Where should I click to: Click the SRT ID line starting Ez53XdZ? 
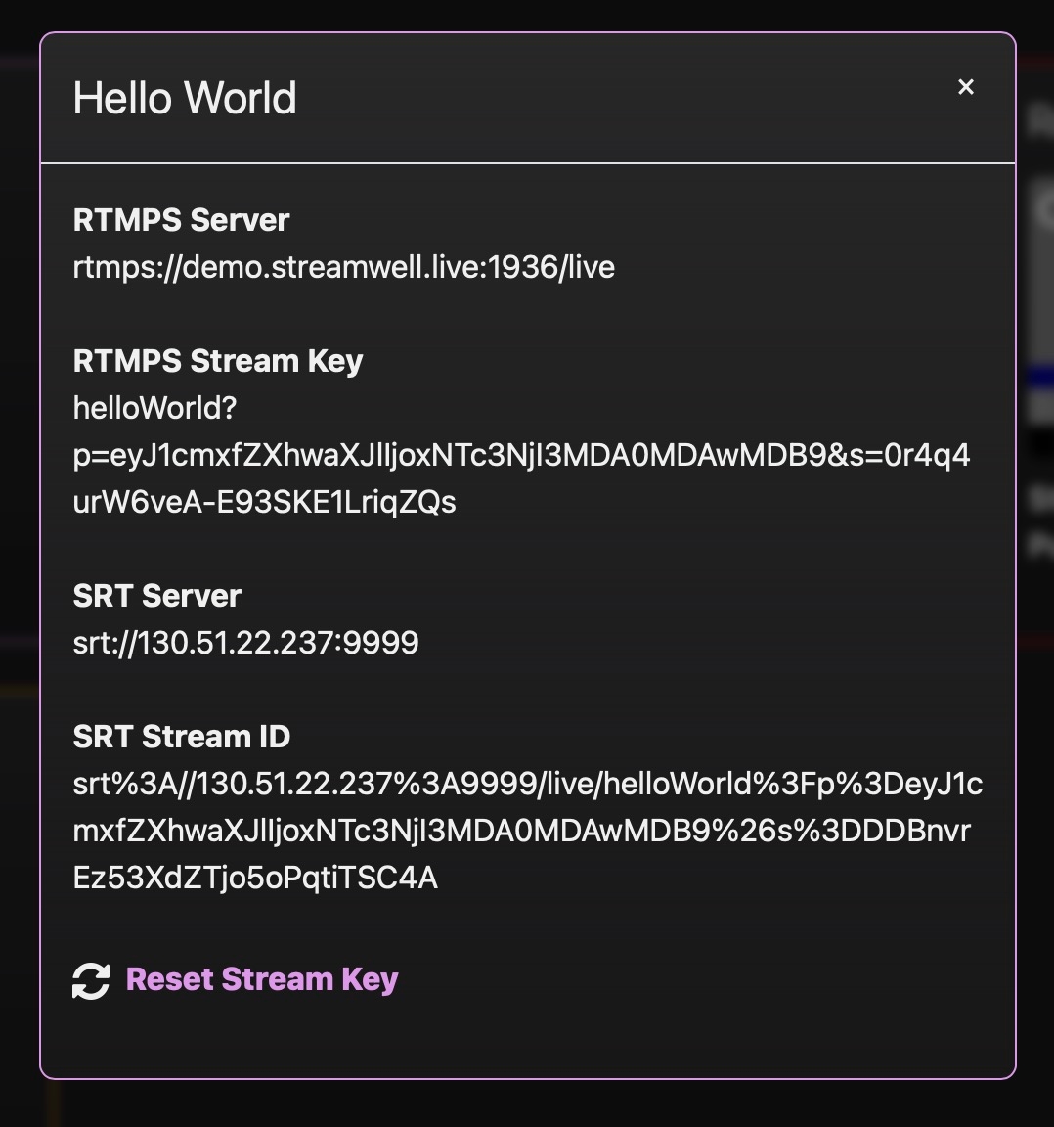point(255,878)
